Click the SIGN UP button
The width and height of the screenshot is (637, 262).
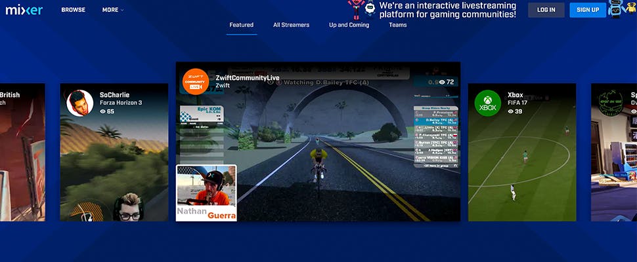pos(588,10)
